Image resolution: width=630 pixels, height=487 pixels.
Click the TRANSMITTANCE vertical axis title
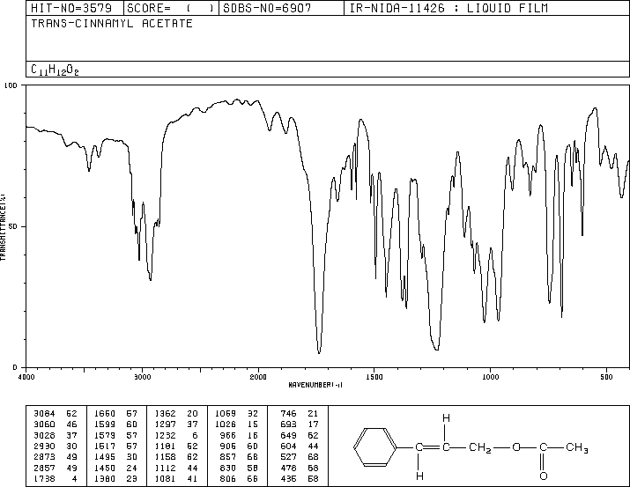point(3,227)
